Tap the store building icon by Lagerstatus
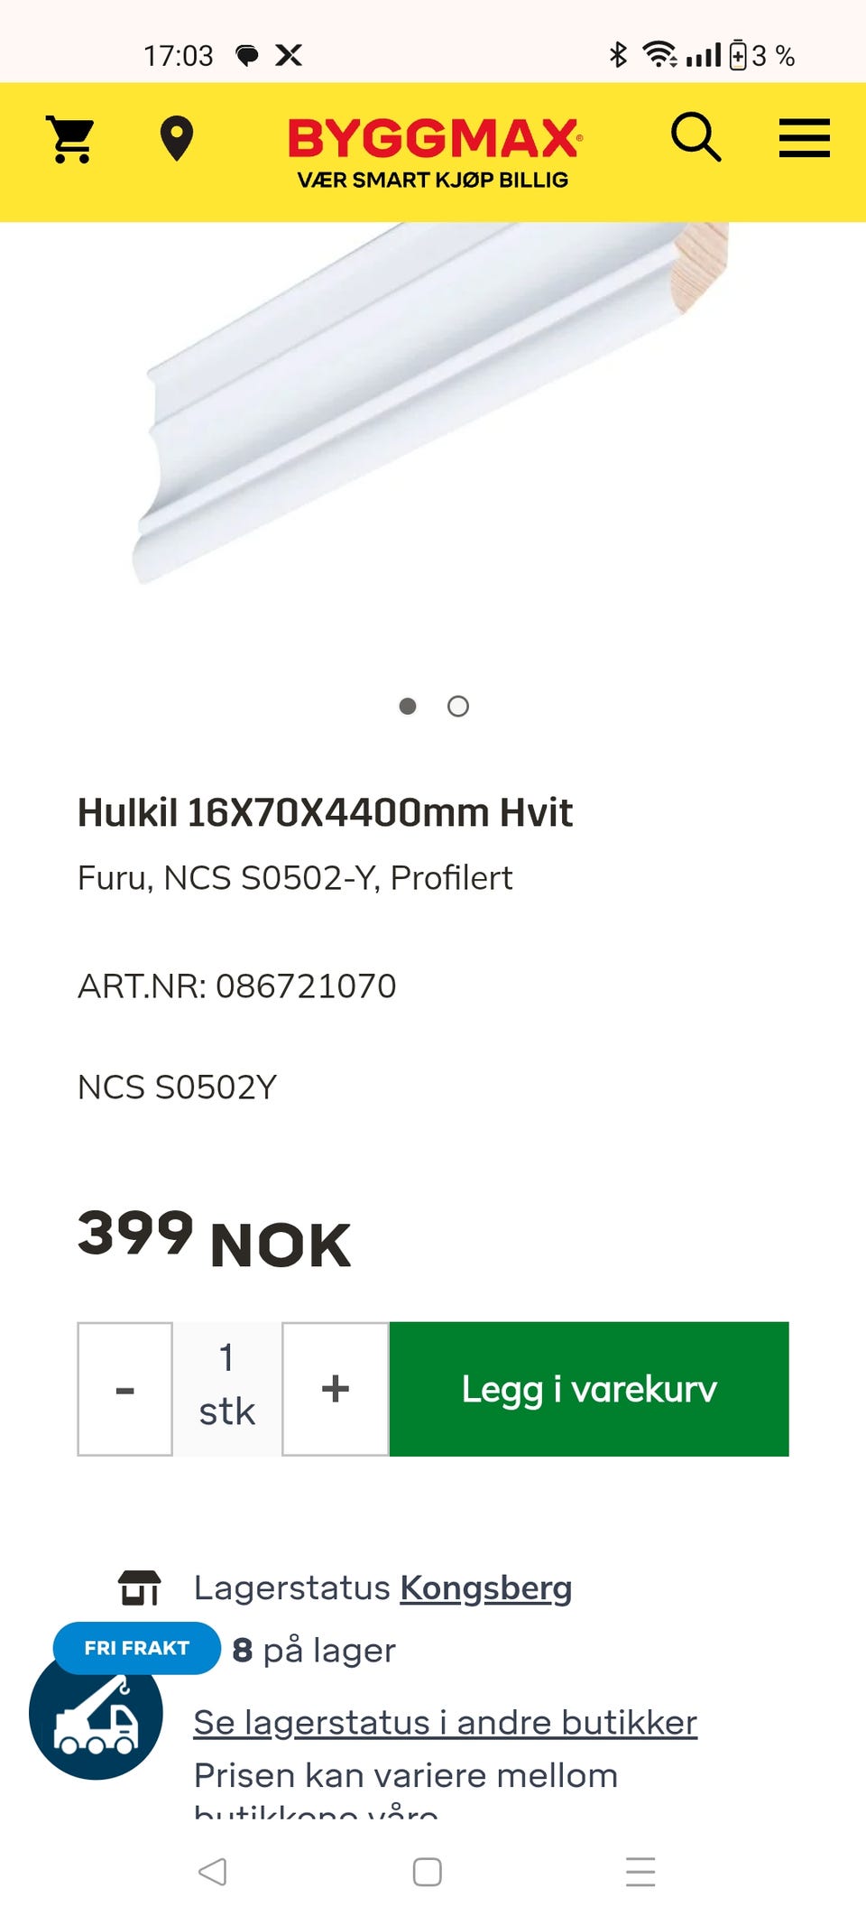 coord(140,1588)
